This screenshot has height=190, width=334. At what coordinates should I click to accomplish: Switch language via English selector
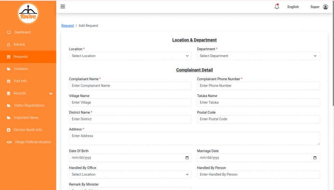293,7
